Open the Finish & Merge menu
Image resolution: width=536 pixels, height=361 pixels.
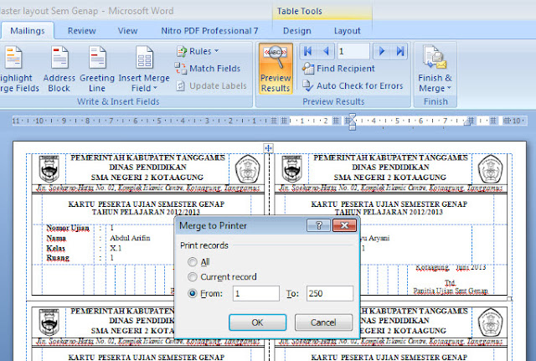(x=435, y=69)
